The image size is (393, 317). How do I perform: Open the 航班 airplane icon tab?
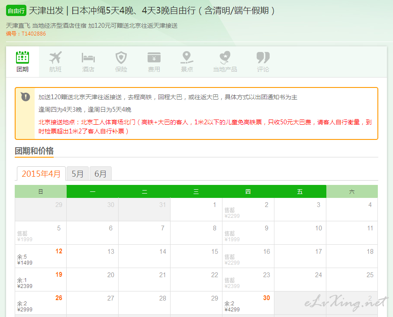[55, 61]
